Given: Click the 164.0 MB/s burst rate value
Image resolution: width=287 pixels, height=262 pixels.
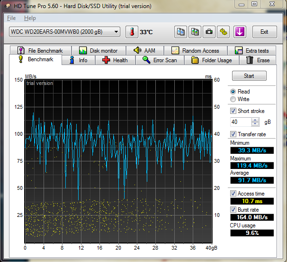Looking at the screenshot, I should click(252, 217).
